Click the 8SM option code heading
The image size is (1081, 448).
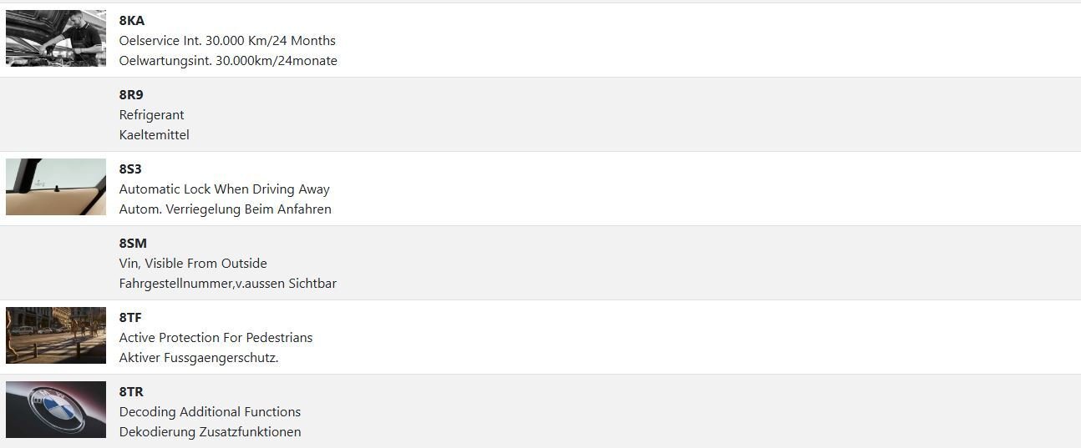coord(133,244)
